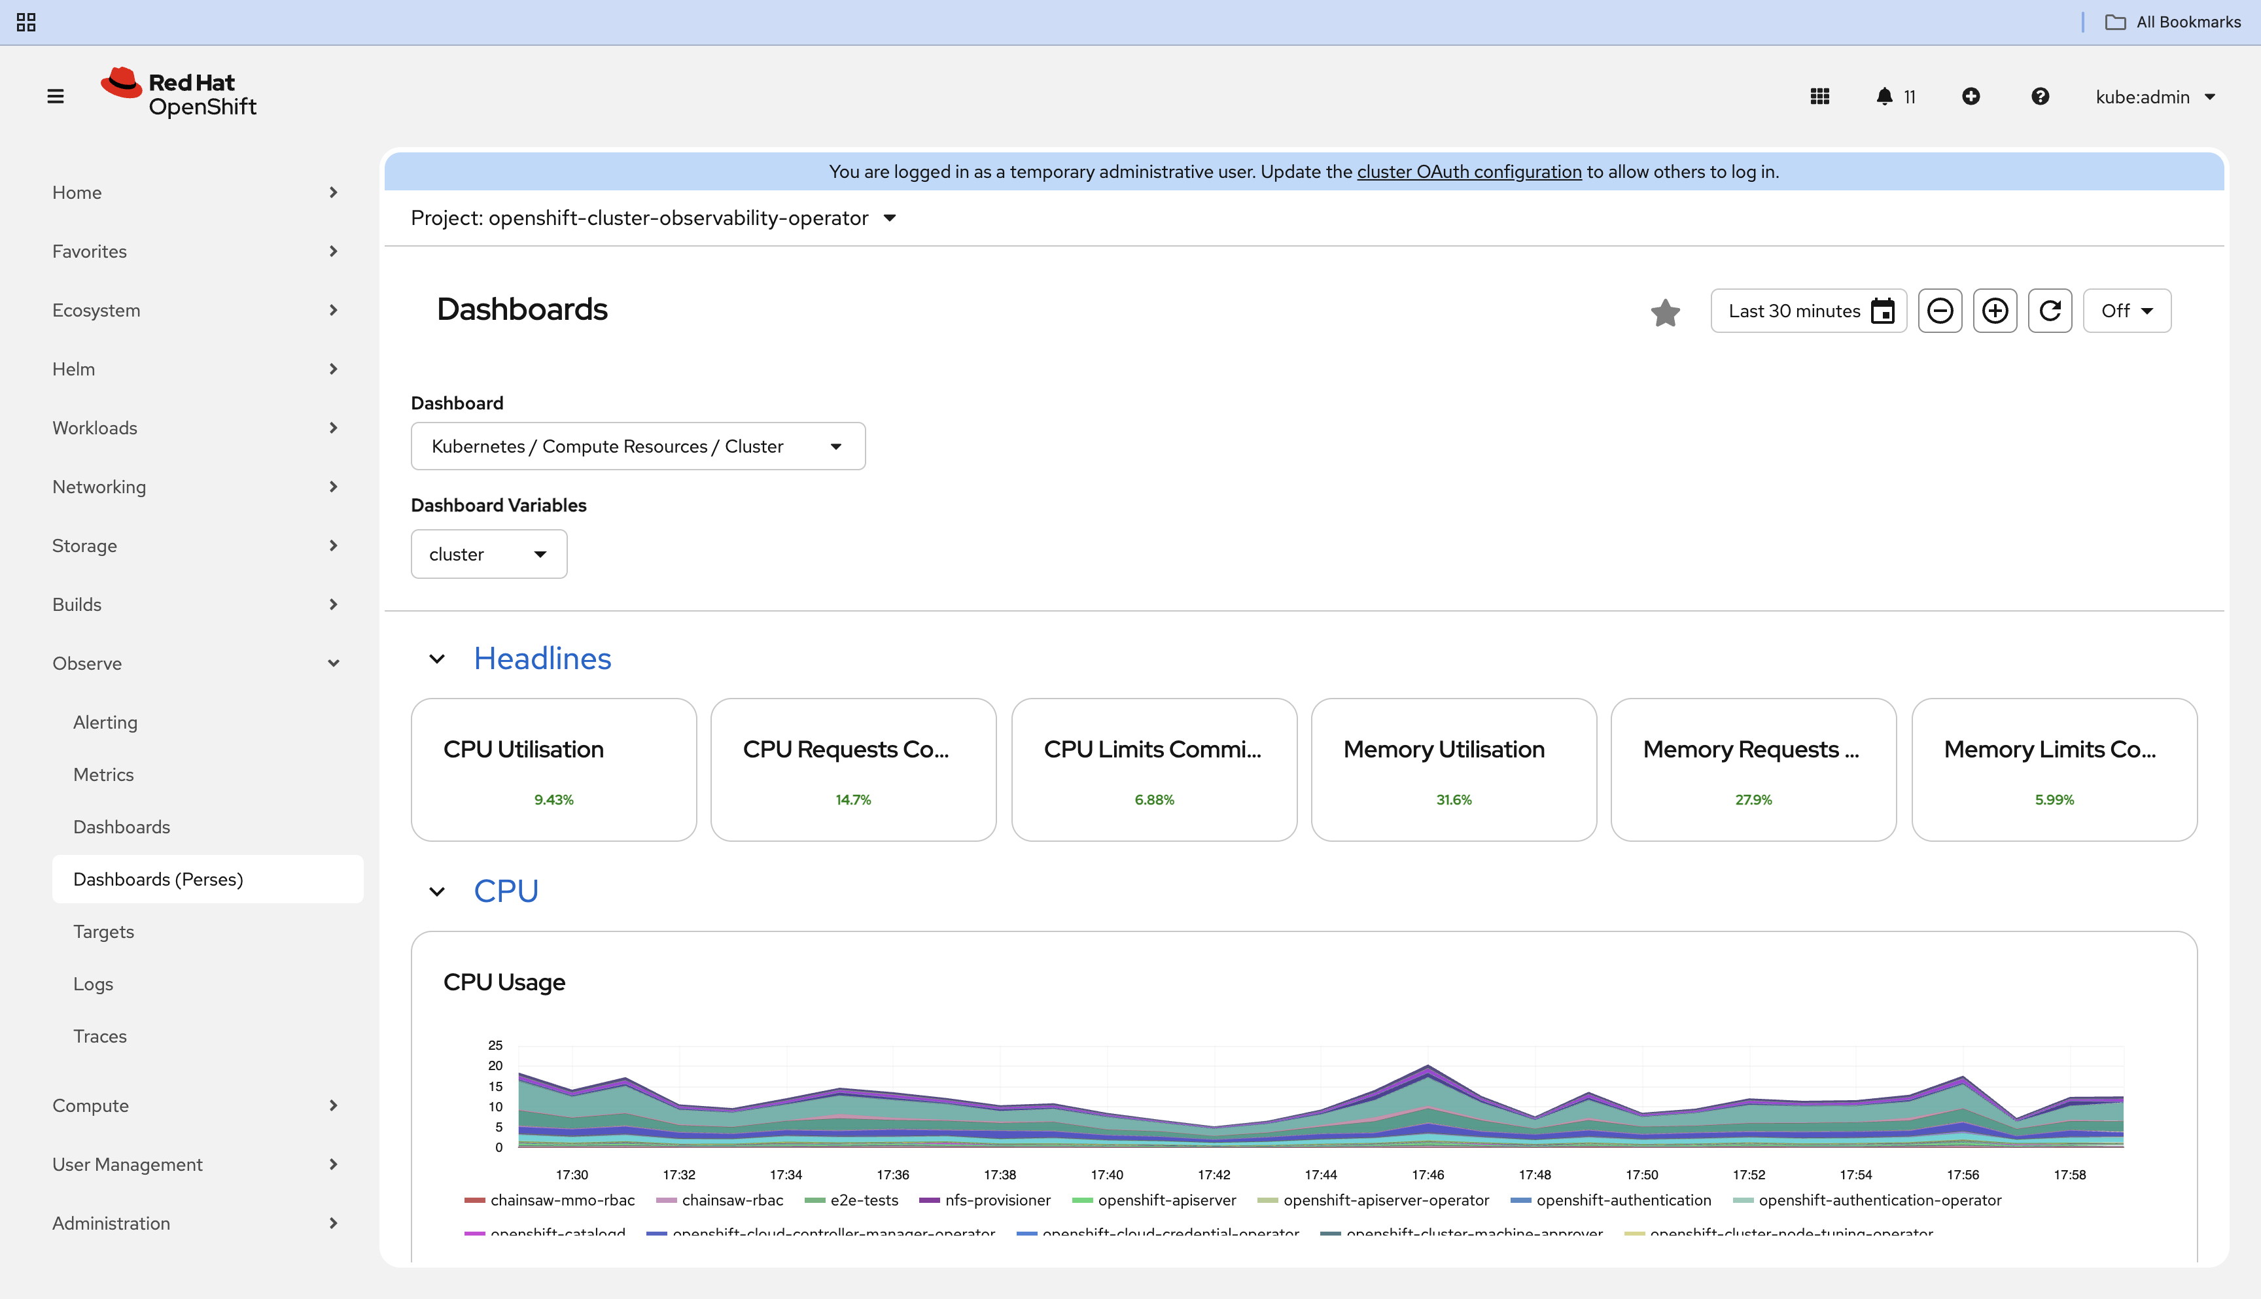Go to Metrics in sidebar
Viewport: 2261px width, 1299px height.
103,774
